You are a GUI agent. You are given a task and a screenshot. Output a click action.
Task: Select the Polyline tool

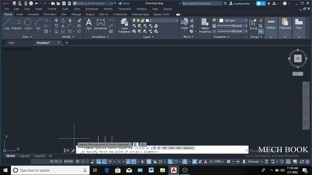coord(16,24)
